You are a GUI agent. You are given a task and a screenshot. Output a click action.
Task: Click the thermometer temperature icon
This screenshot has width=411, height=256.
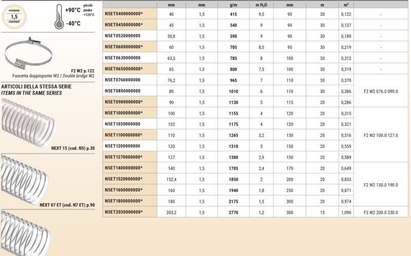[59, 15]
